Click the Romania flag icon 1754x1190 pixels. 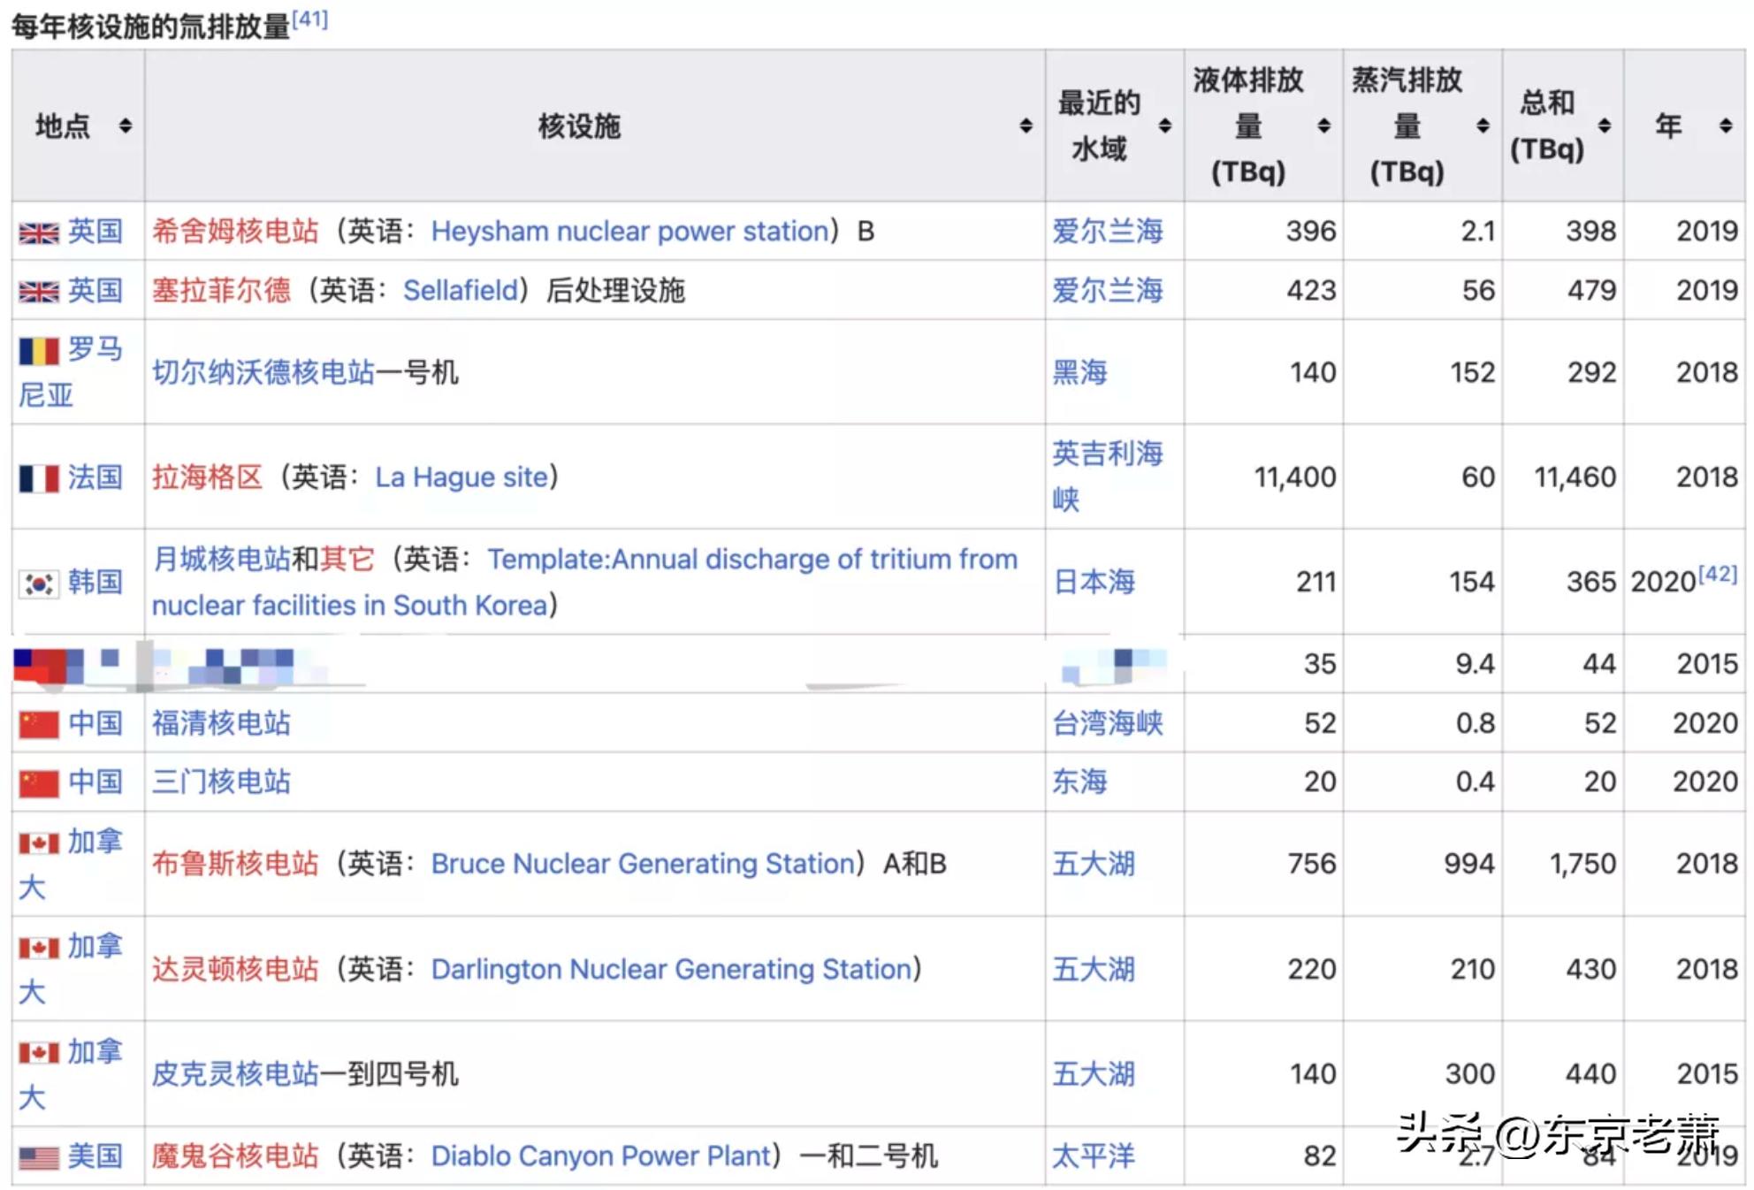point(37,349)
